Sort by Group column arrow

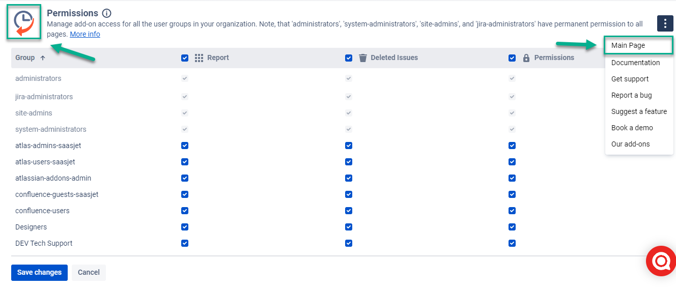[x=43, y=58]
